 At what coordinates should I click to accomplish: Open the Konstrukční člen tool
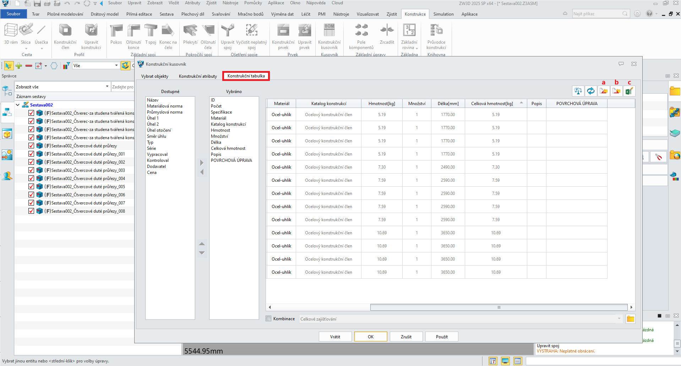click(x=65, y=36)
